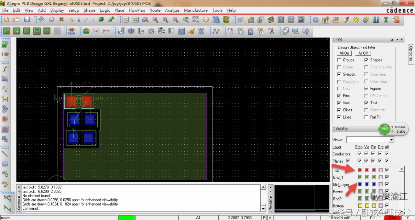Toggle the Pins find filter

[339, 96]
